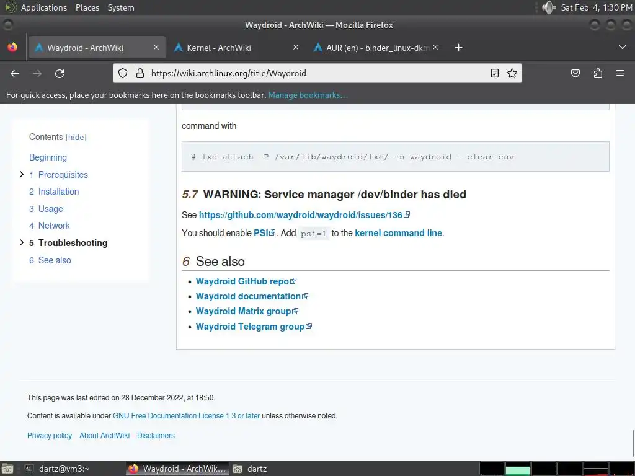Click the clock showing Sat Feb 4

[x=596, y=7]
